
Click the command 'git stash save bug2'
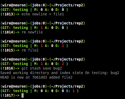42,68
